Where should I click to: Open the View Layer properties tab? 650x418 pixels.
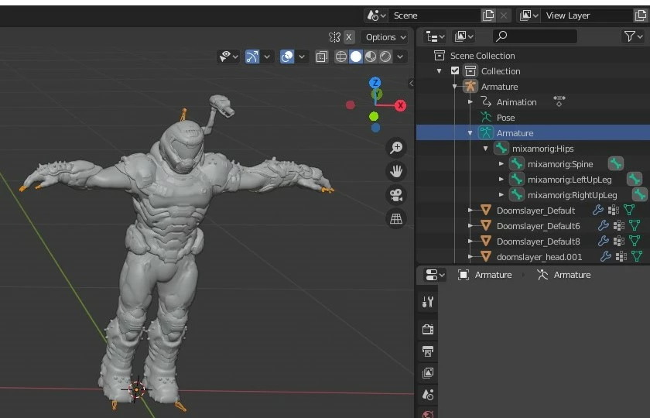pyautogui.click(x=428, y=373)
